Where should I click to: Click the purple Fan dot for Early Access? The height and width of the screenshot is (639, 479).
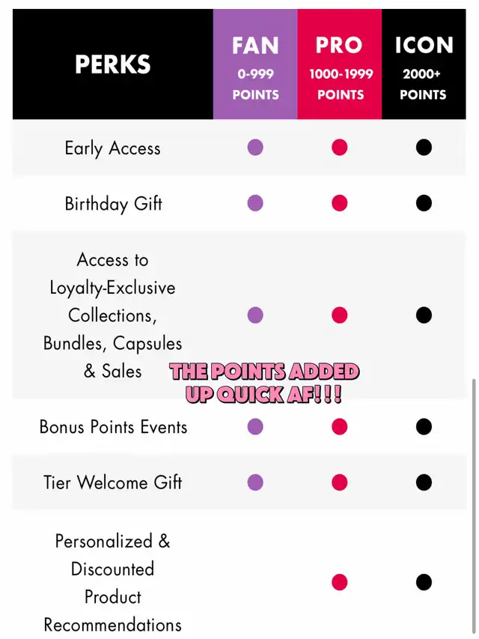tap(255, 147)
